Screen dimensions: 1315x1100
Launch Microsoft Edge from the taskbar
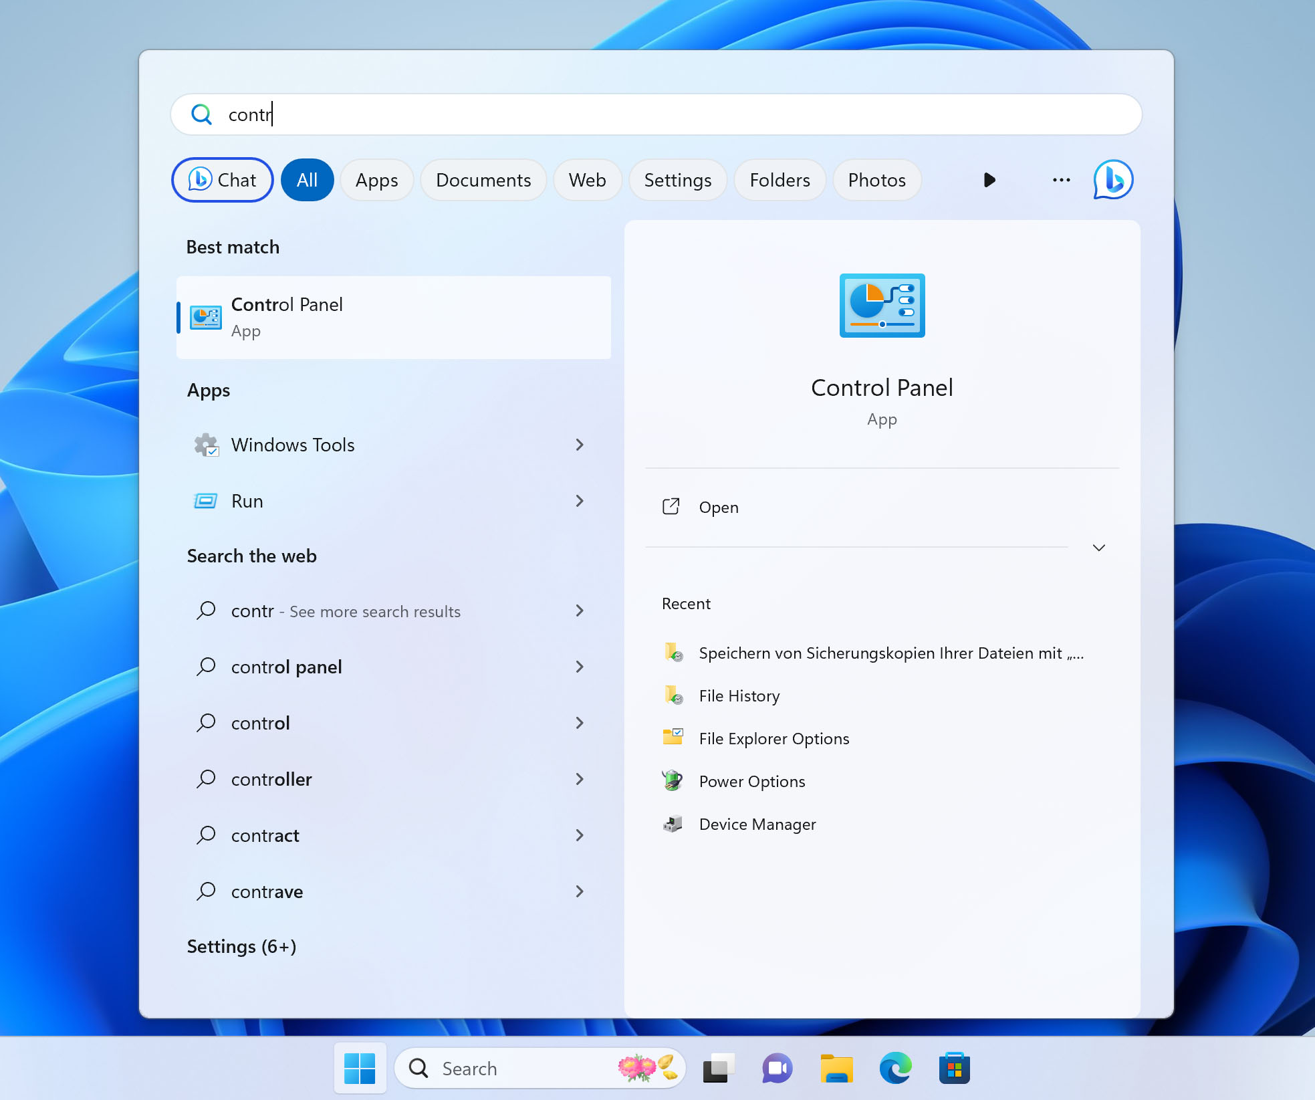[x=895, y=1068]
